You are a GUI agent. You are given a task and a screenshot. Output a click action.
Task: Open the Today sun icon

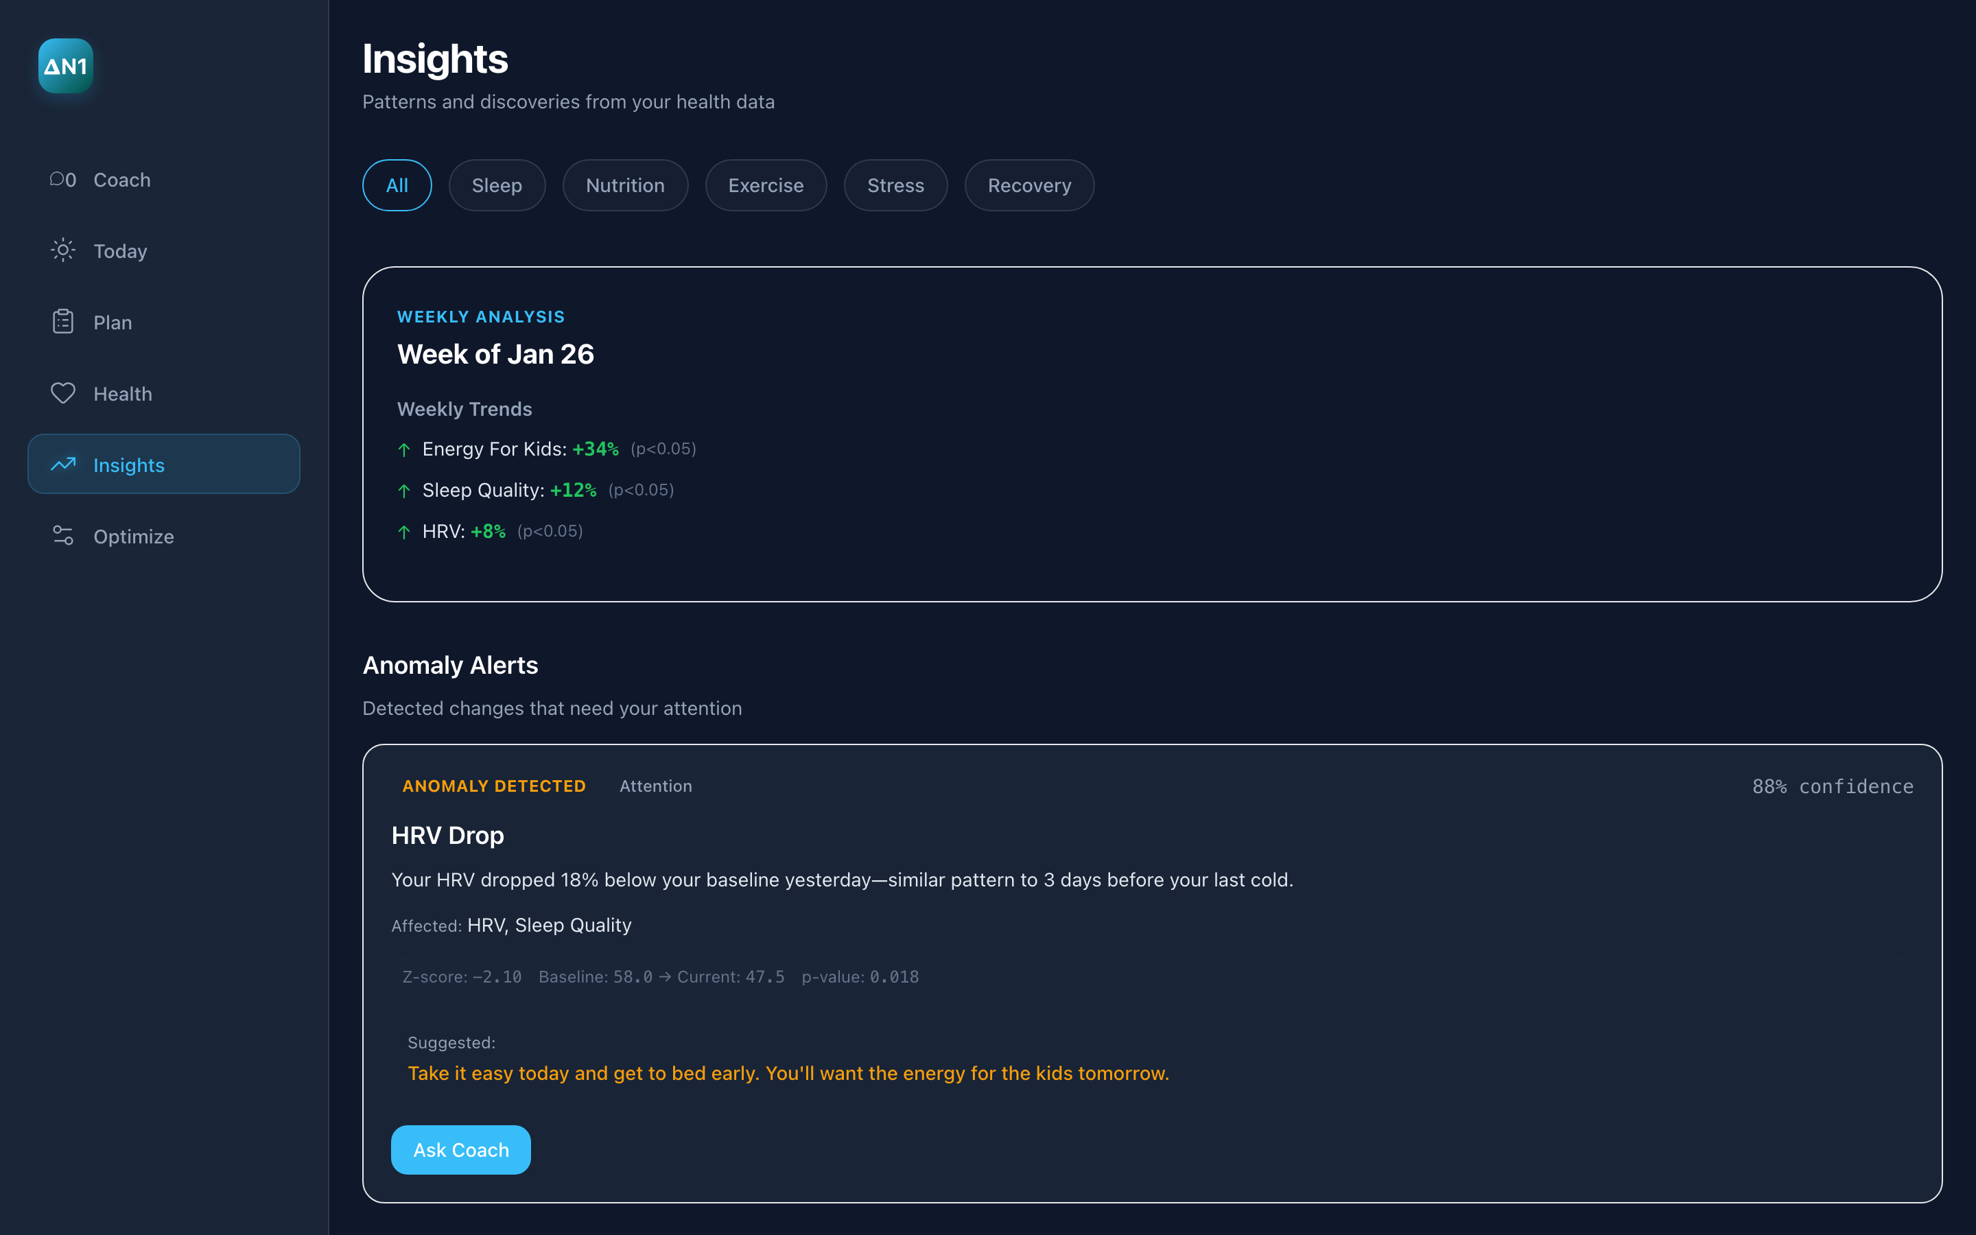[63, 250]
